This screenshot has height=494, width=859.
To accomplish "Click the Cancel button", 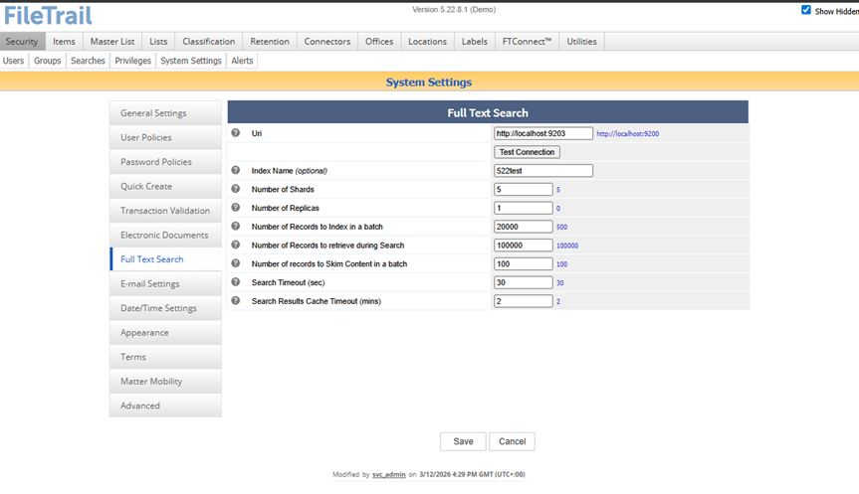I will [513, 441].
